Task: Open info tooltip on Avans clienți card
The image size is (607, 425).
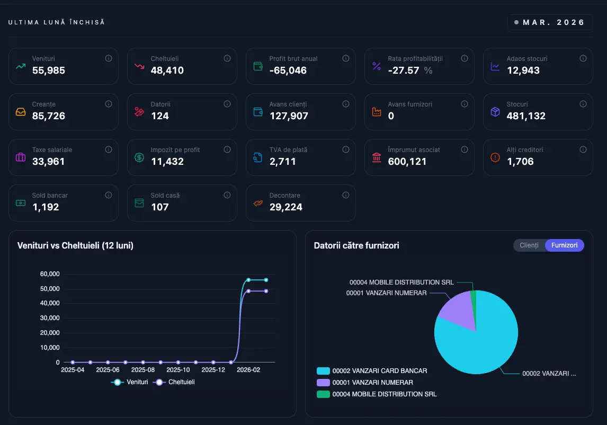Action: 346,104
